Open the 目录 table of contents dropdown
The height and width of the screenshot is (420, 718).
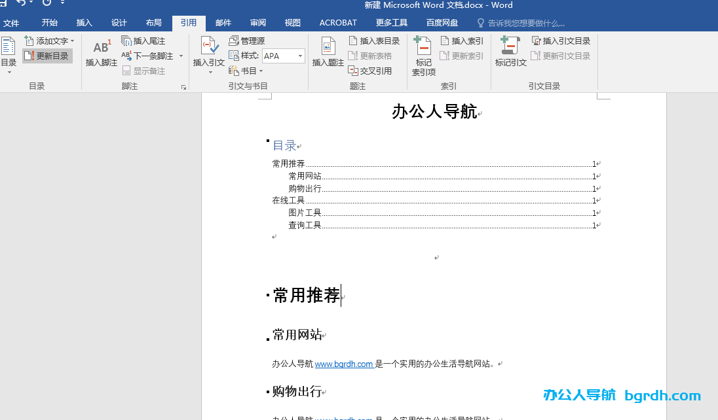[7, 56]
